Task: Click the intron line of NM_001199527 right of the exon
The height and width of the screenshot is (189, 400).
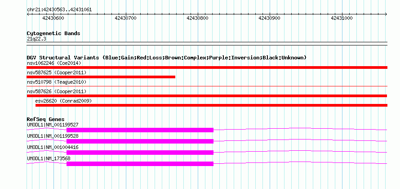Action: pos(300,129)
